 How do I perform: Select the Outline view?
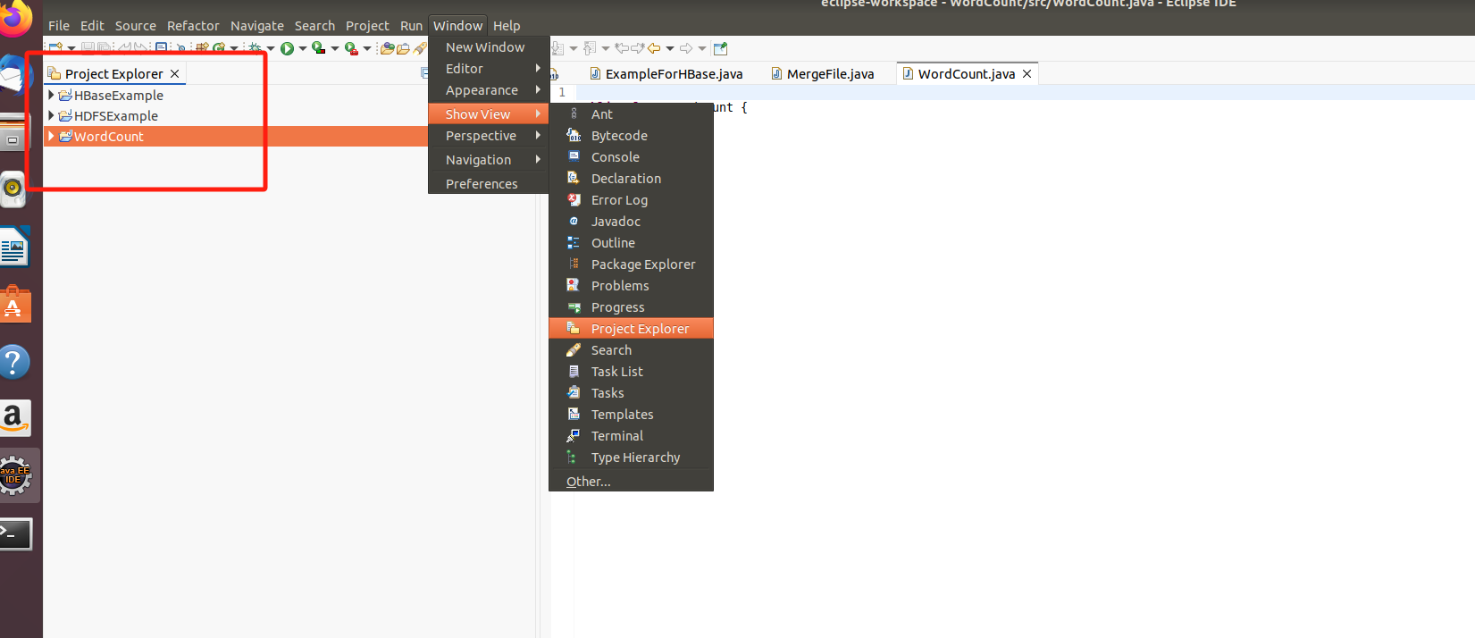tap(631, 243)
